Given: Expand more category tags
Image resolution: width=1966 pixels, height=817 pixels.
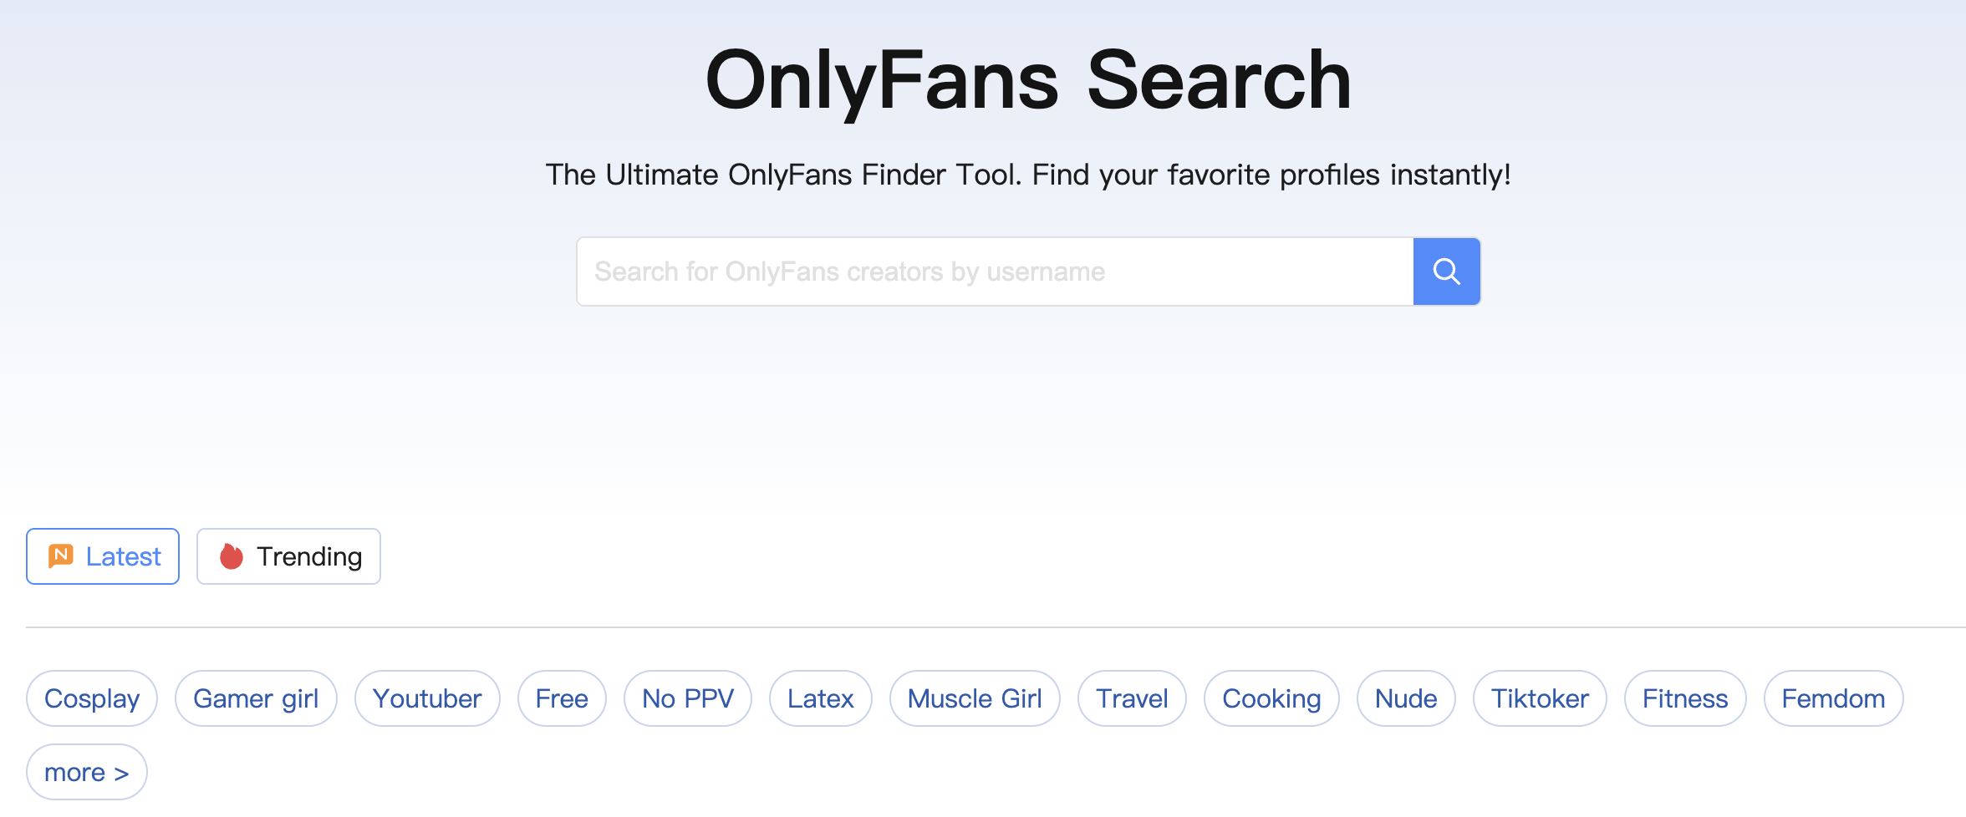Looking at the screenshot, I should pyautogui.click(x=86, y=772).
